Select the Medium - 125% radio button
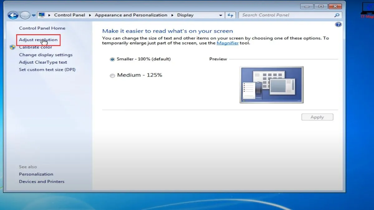The image size is (374, 210). (112, 76)
